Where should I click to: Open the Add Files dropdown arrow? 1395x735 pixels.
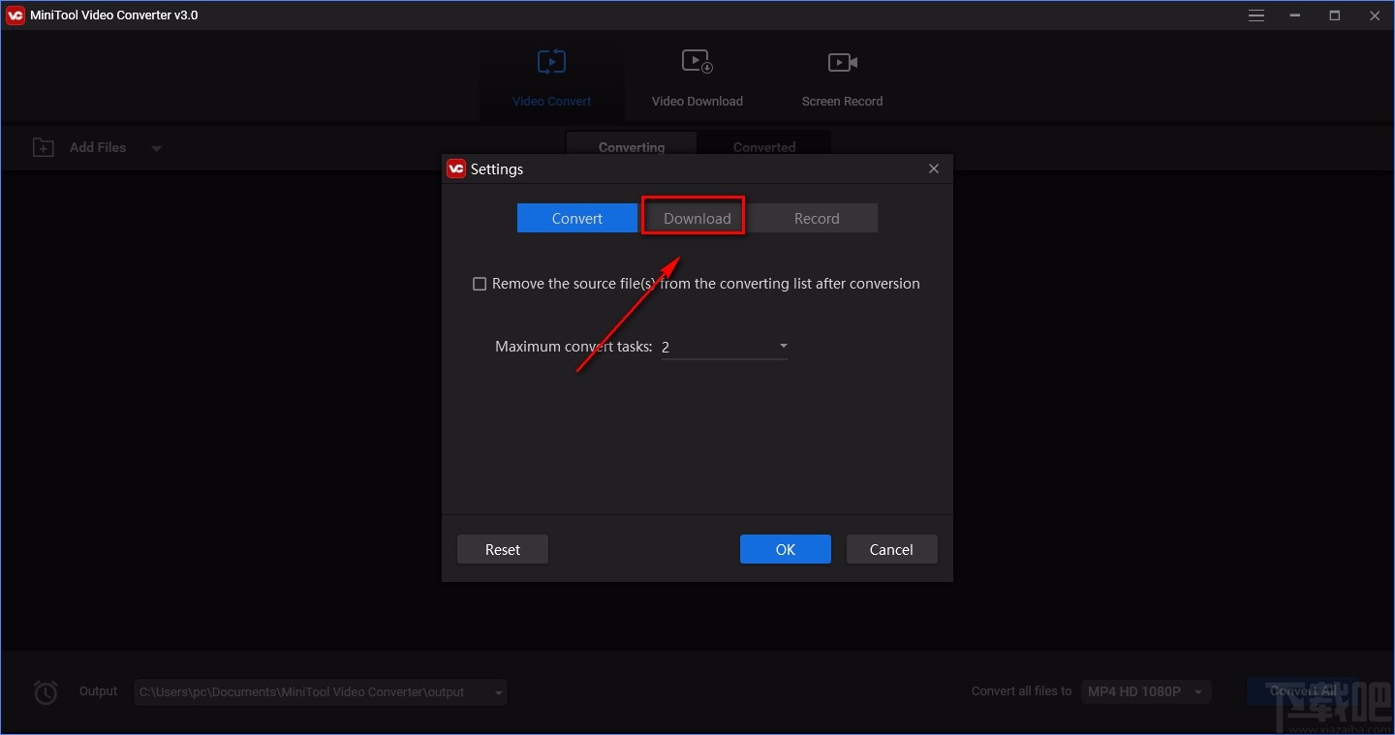(x=157, y=147)
